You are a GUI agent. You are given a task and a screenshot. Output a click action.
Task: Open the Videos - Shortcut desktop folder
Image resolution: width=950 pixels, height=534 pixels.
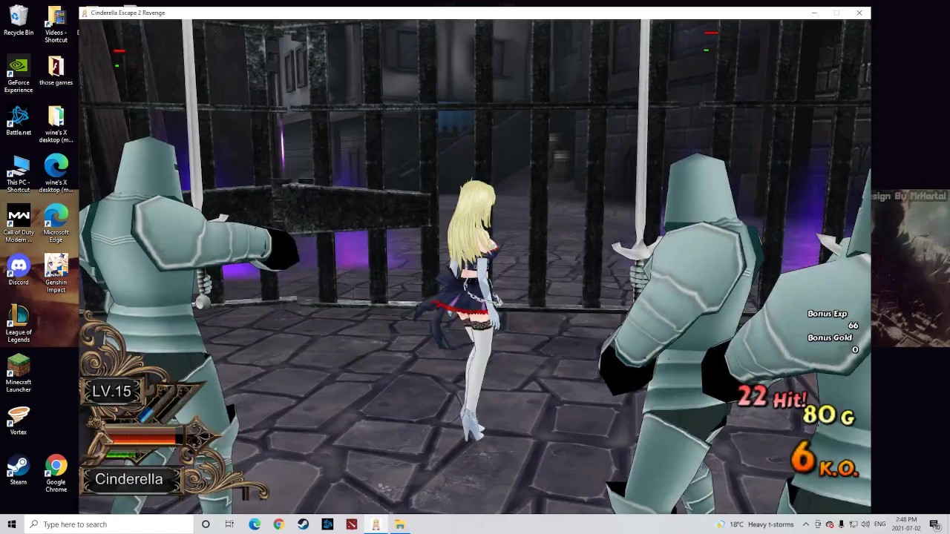click(x=56, y=24)
